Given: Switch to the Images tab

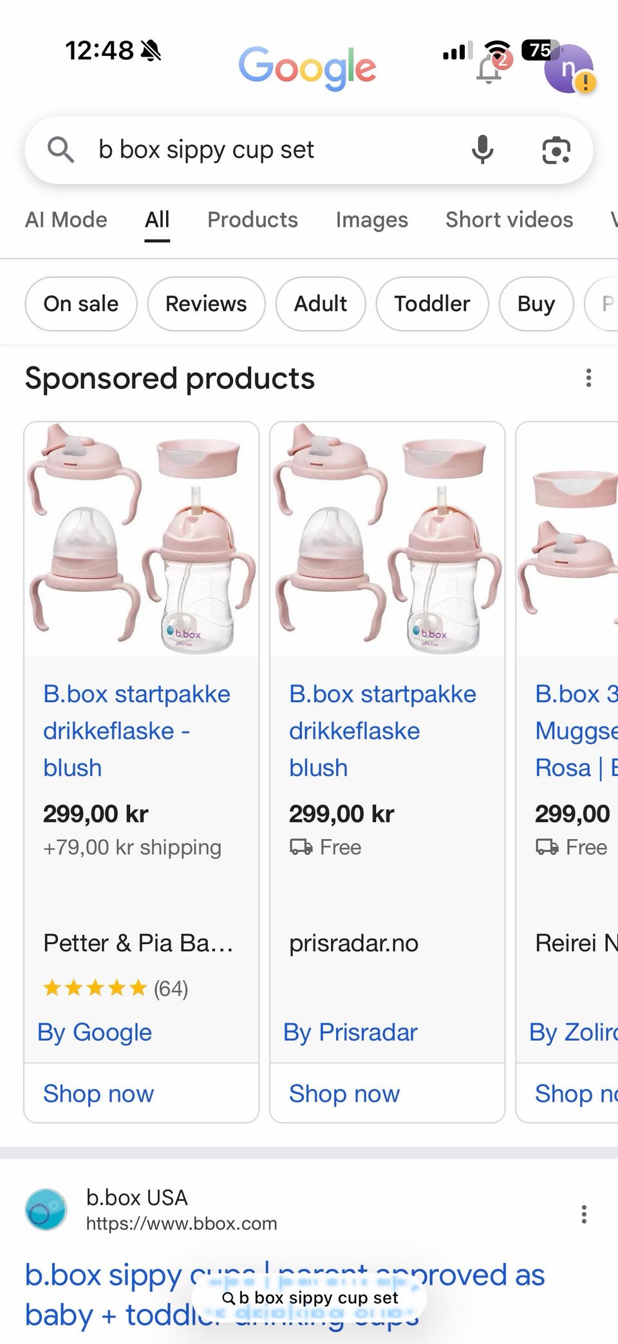Looking at the screenshot, I should pos(371,220).
